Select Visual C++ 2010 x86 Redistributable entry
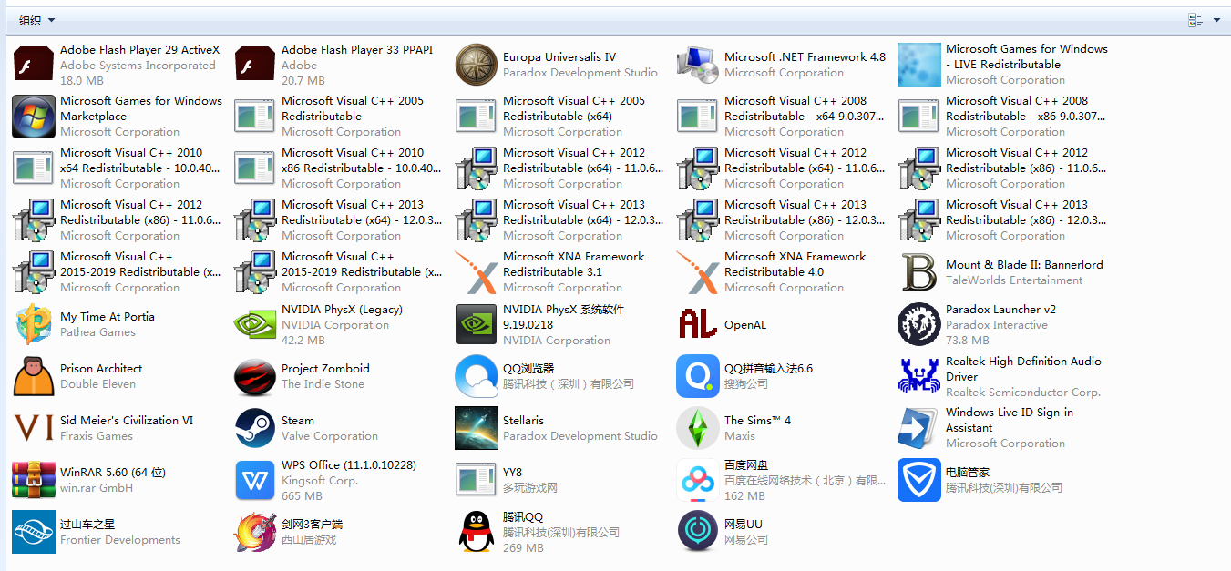The image size is (1231, 571). [x=339, y=168]
